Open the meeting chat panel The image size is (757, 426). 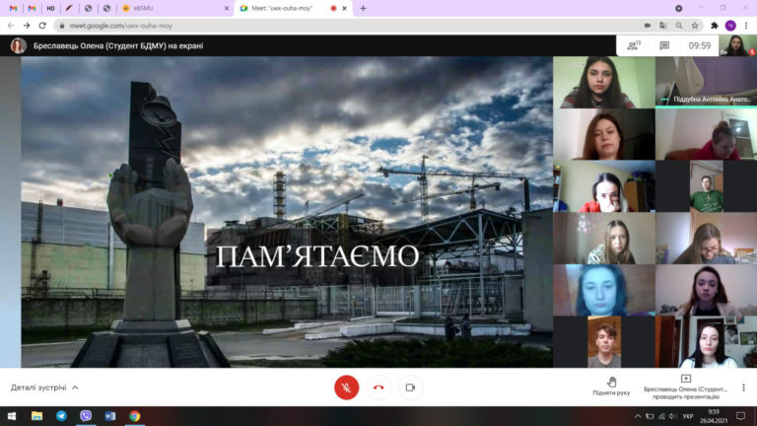pyautogui.click(x=664, y=45)
